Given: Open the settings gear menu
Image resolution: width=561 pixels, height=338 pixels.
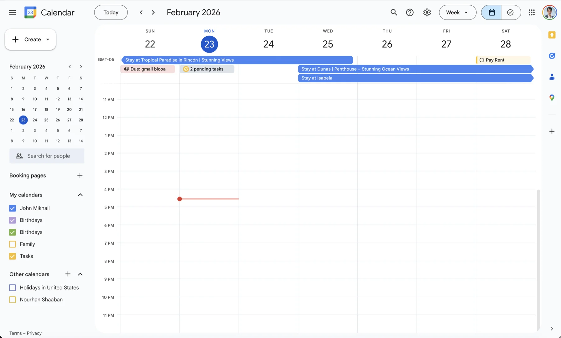Looking at the screenshot, I should click(x=427, y=13).
